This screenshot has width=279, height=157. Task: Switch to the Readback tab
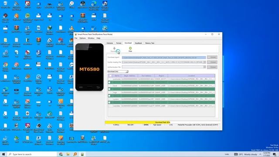pyautogui.click(x=138, y=43)
